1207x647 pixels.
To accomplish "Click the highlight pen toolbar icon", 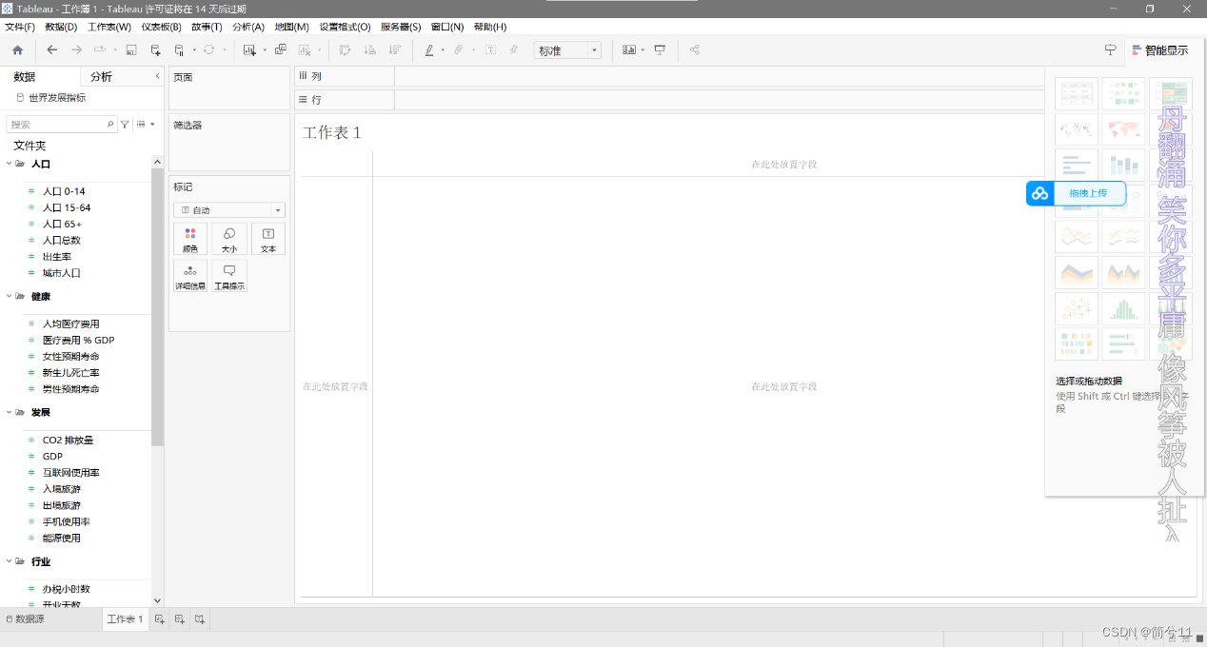I will [x=429, y=50].
